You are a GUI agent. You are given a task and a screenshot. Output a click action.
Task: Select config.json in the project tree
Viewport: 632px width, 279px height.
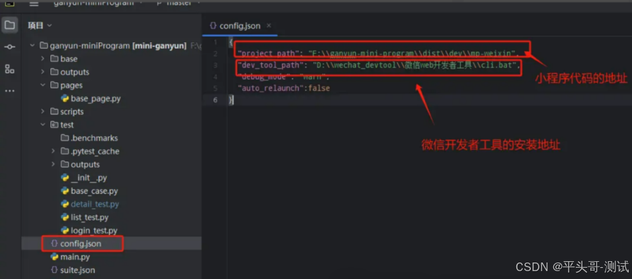[81, 243]
